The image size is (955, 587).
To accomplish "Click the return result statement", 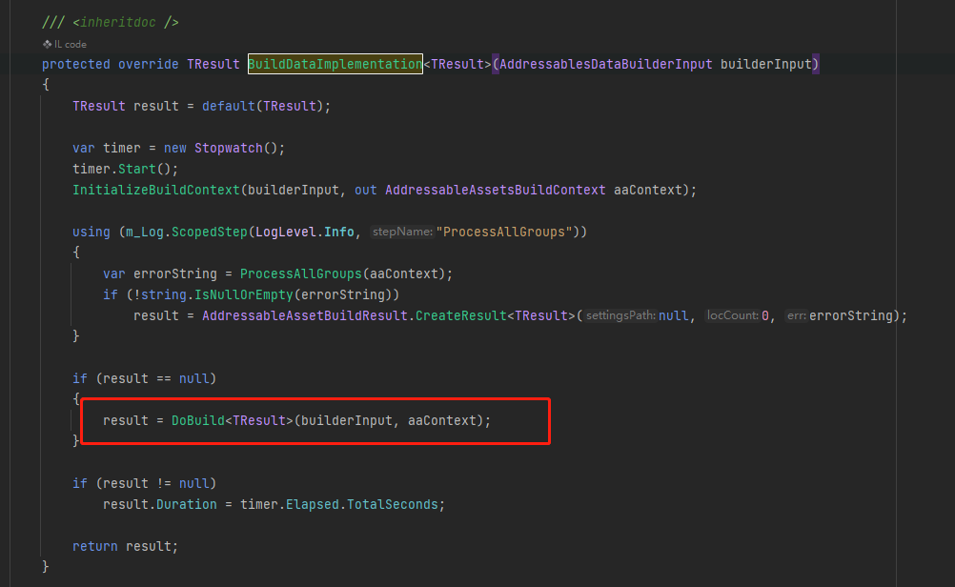I will [125, 547].
